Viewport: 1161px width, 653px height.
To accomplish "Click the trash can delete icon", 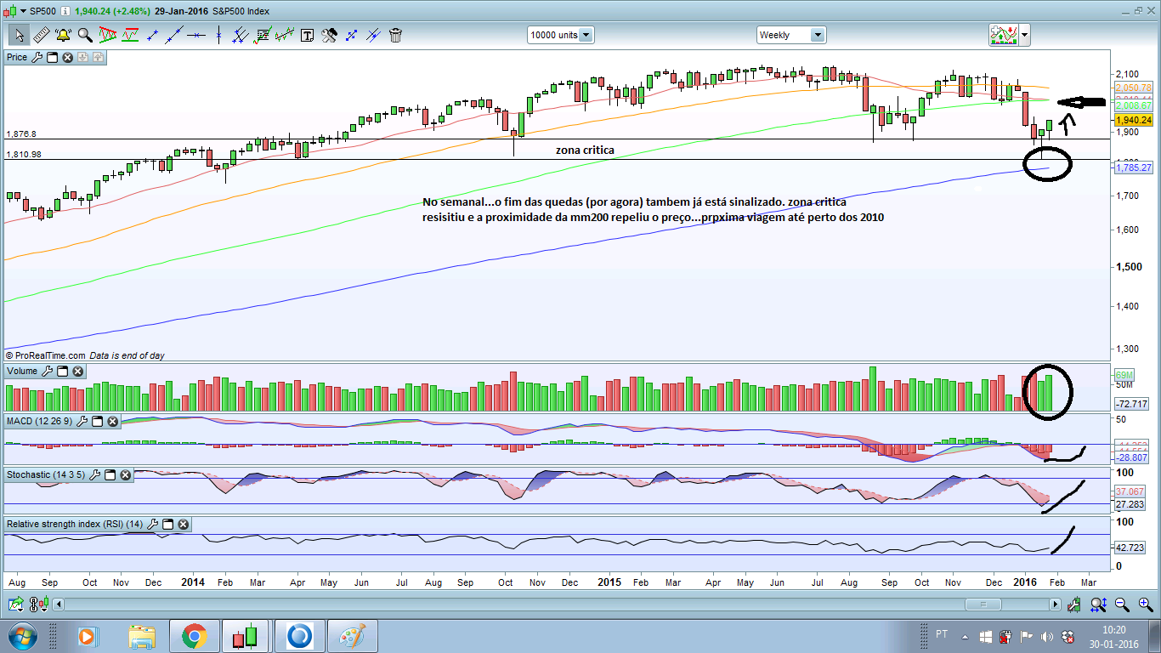I will [395, 35].
